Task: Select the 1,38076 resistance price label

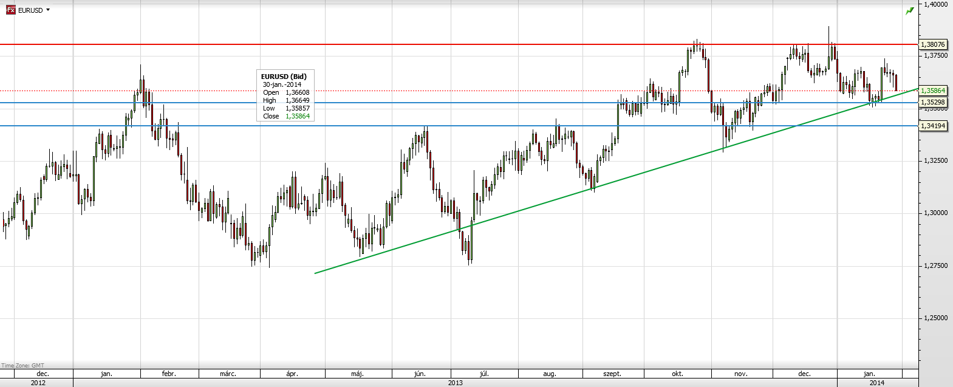Action: coord(933,44)
